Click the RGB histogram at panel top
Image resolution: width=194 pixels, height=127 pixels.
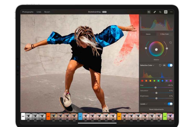point(157,24)
